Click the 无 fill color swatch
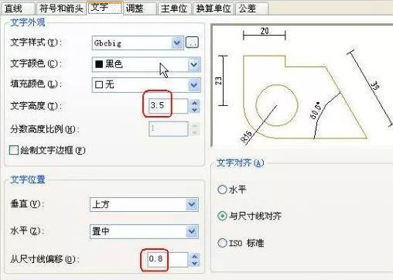 pos(99,84)
